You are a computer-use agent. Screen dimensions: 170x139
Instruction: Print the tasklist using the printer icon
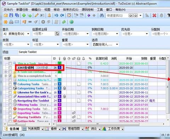pyautogui.click(x=11, y=22)
